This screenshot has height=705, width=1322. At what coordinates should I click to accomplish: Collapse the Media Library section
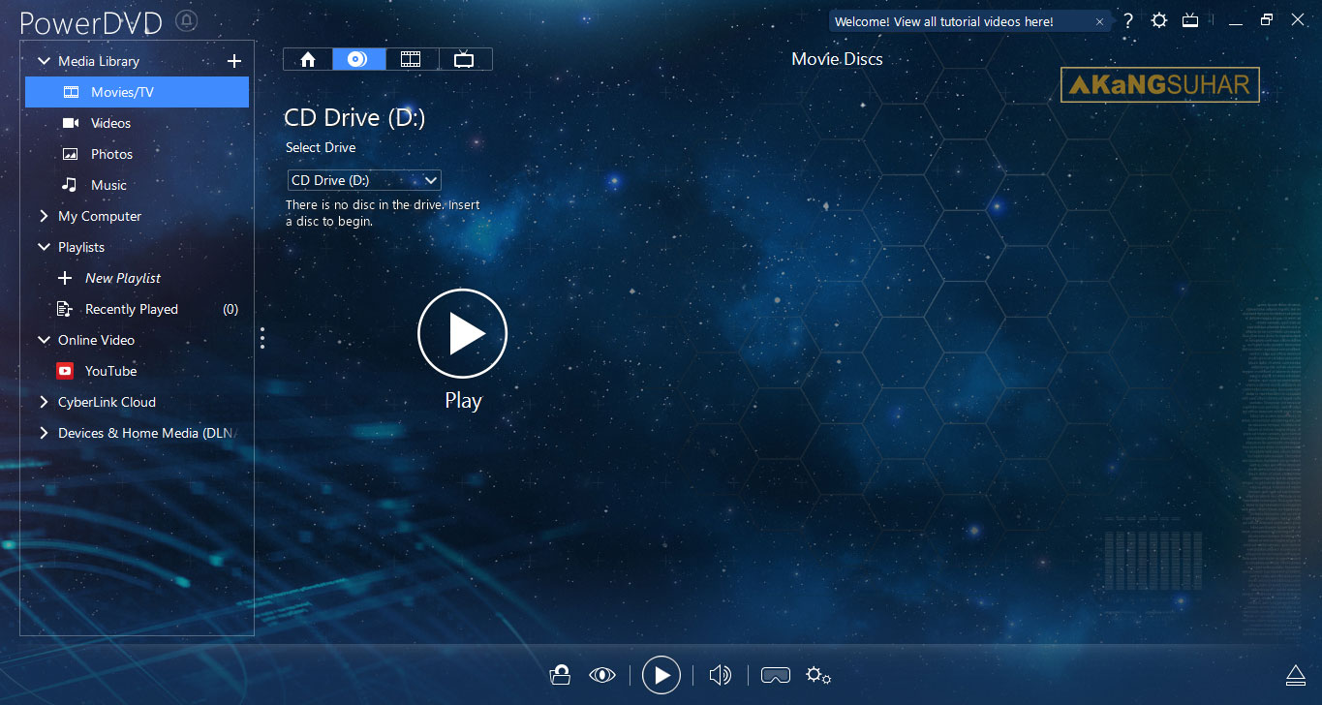(44, 61)
